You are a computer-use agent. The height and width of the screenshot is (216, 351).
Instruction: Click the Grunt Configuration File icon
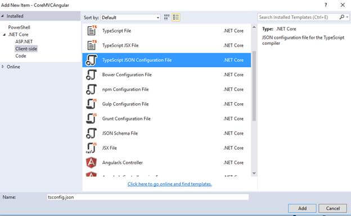92,118
